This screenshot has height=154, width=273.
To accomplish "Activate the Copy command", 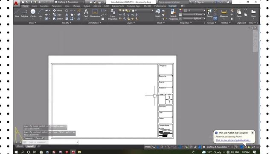I will click(x=57, y=15).
